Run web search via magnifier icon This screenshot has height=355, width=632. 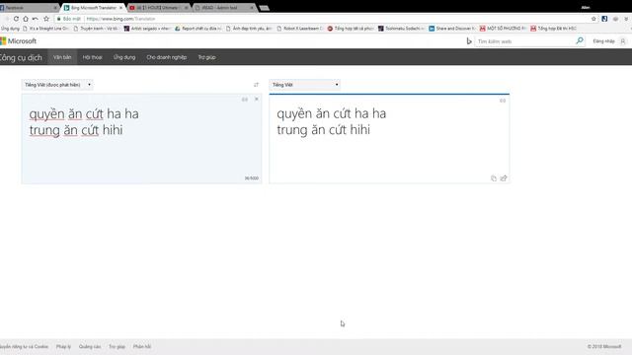[580, 40]
